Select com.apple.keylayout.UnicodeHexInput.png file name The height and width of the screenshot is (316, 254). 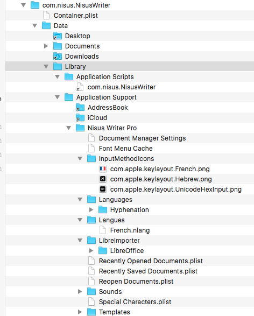click(x=175, y=189)
